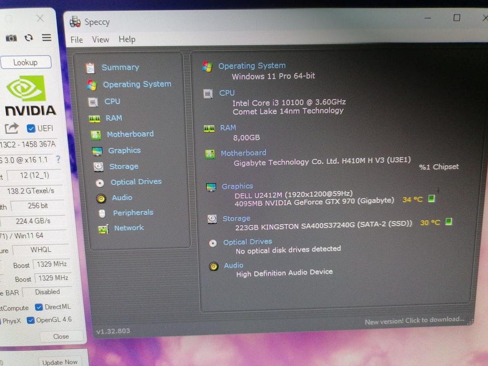The width and height of the screenshot is (488, 366).
Task: Open the Help menu in Speccy
Action: (127, 39)
